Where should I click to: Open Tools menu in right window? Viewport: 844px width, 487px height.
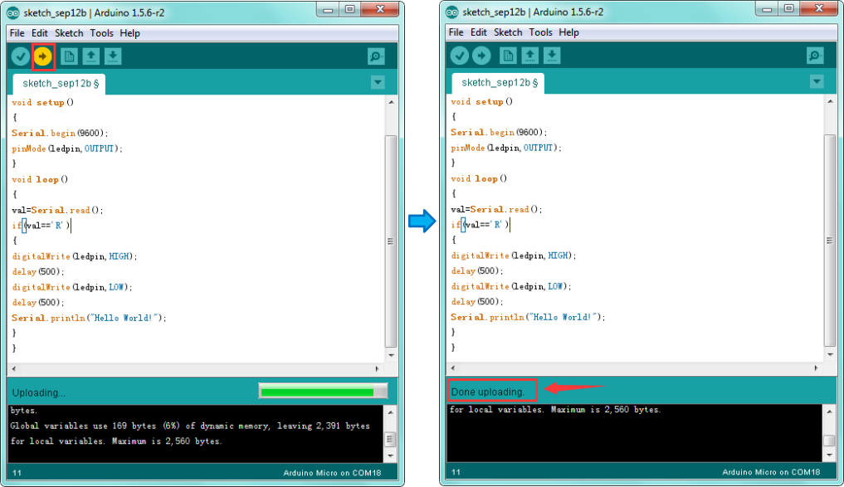[x=540, y=32]
